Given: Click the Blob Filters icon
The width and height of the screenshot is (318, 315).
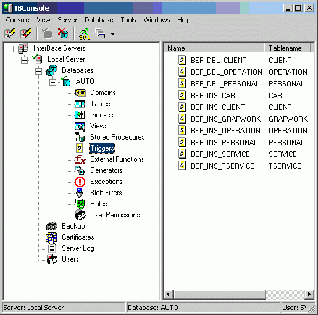Looking at the screenshot, I should [x=80, y=193].
